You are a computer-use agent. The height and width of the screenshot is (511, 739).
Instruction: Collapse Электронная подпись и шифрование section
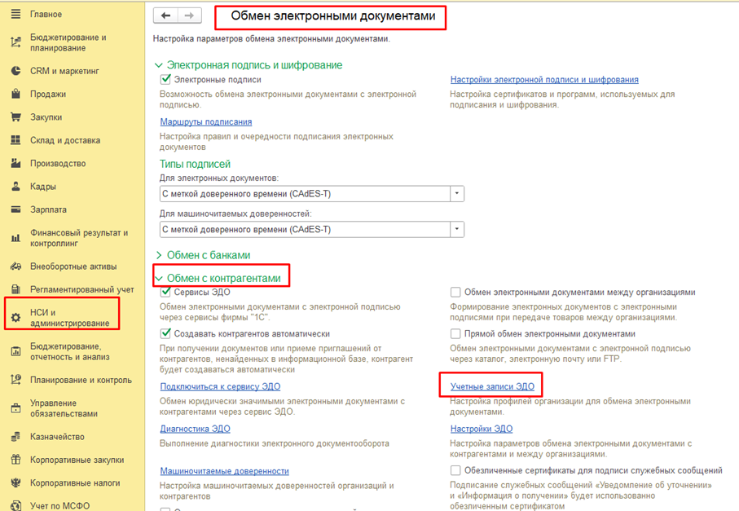click(159, 65)
